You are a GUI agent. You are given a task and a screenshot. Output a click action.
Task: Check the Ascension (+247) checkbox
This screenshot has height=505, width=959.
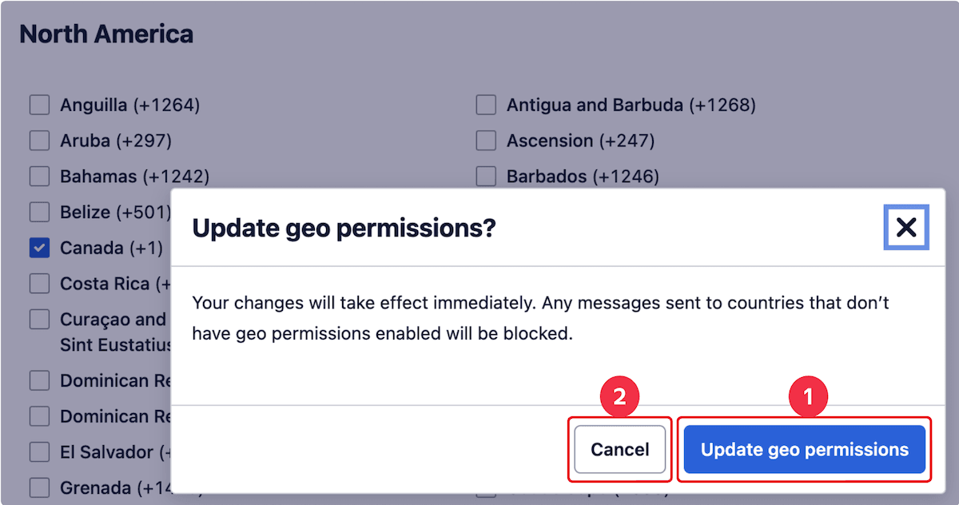(485, 140)
